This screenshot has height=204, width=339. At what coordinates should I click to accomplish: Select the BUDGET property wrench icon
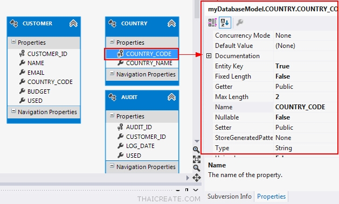tap(22, 92)
